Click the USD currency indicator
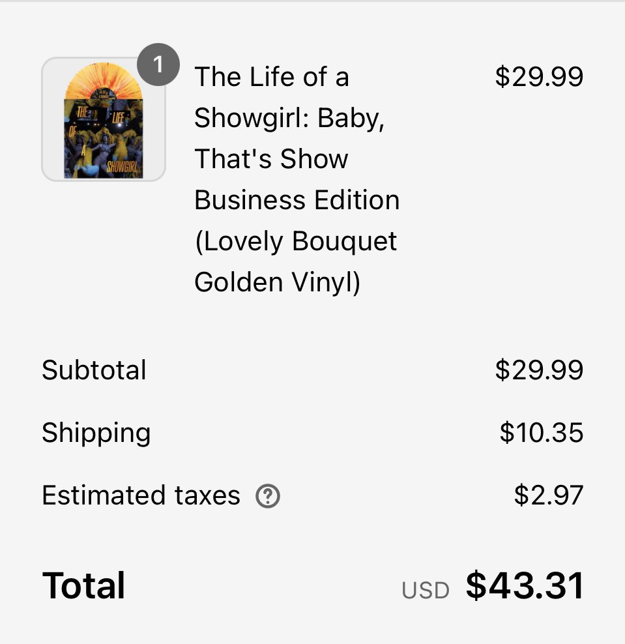Viewport: 625px width, 644px height. [x=426, y=591]
